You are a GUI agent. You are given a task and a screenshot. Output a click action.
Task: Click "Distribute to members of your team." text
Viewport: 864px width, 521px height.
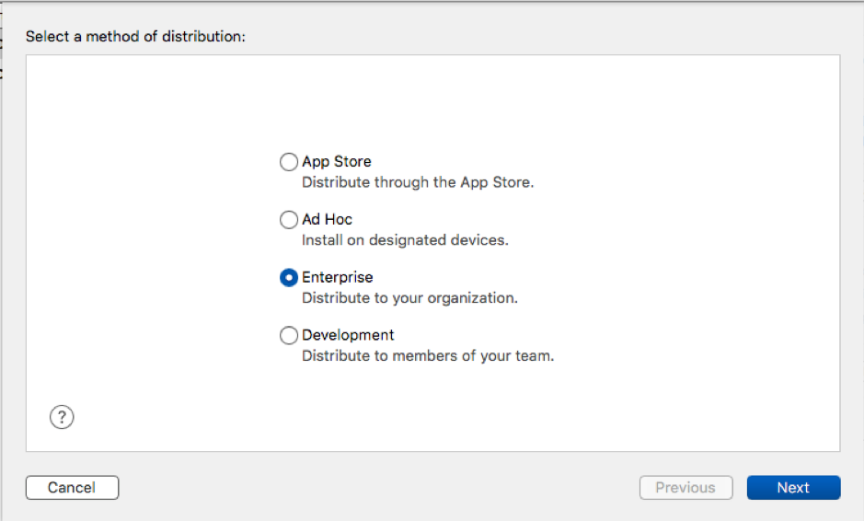click(428, 356)
